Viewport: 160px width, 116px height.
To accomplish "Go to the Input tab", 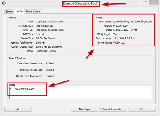I will 38,12.
